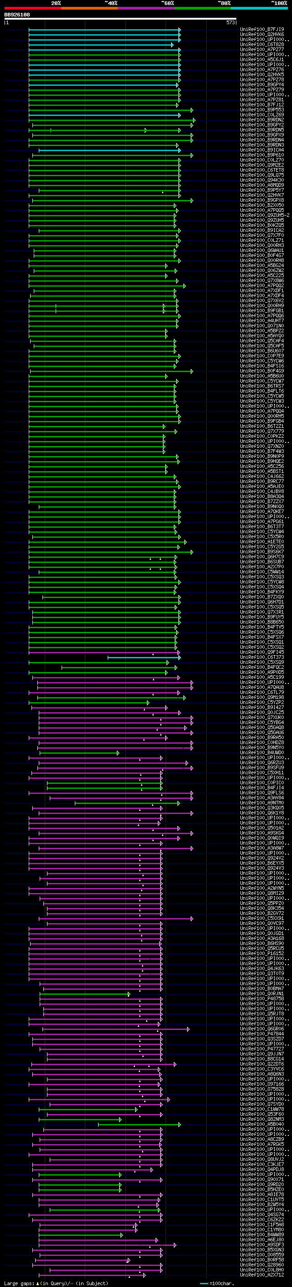
Task: Click the green alignment bar for UniRef100_A9NTM0
Action: coord(127,803)
